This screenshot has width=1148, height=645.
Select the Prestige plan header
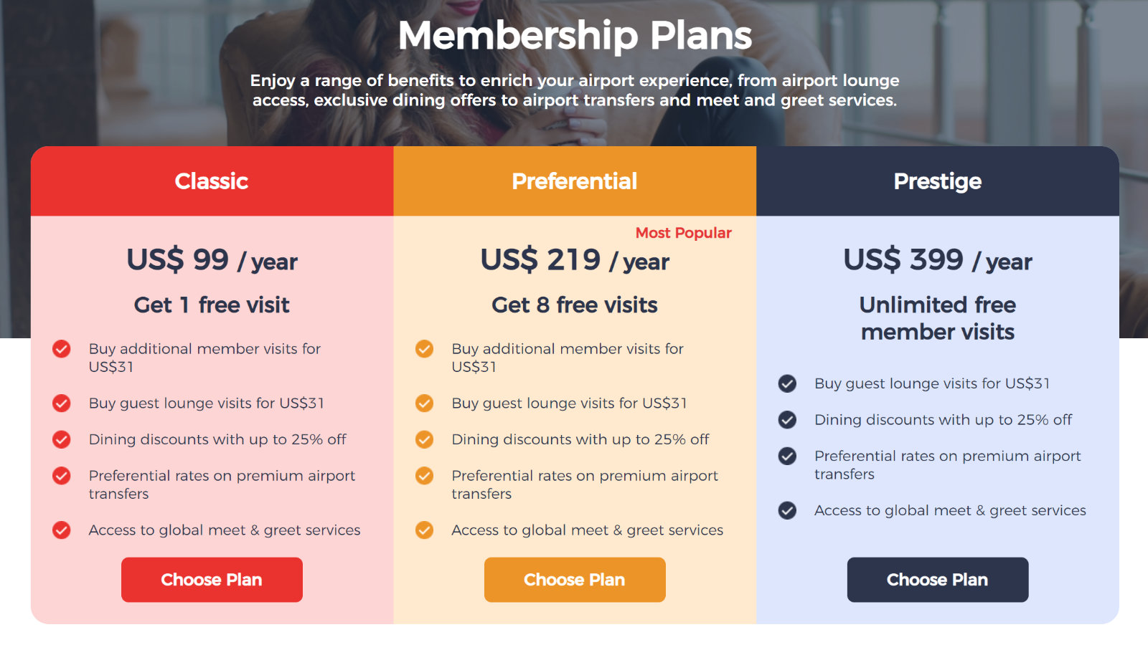pyautogui.click(x=938, y=181)
